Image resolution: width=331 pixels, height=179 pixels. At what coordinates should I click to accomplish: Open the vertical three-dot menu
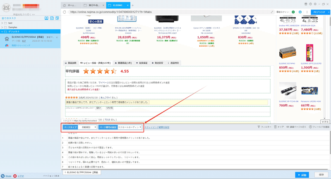point(307,12)
